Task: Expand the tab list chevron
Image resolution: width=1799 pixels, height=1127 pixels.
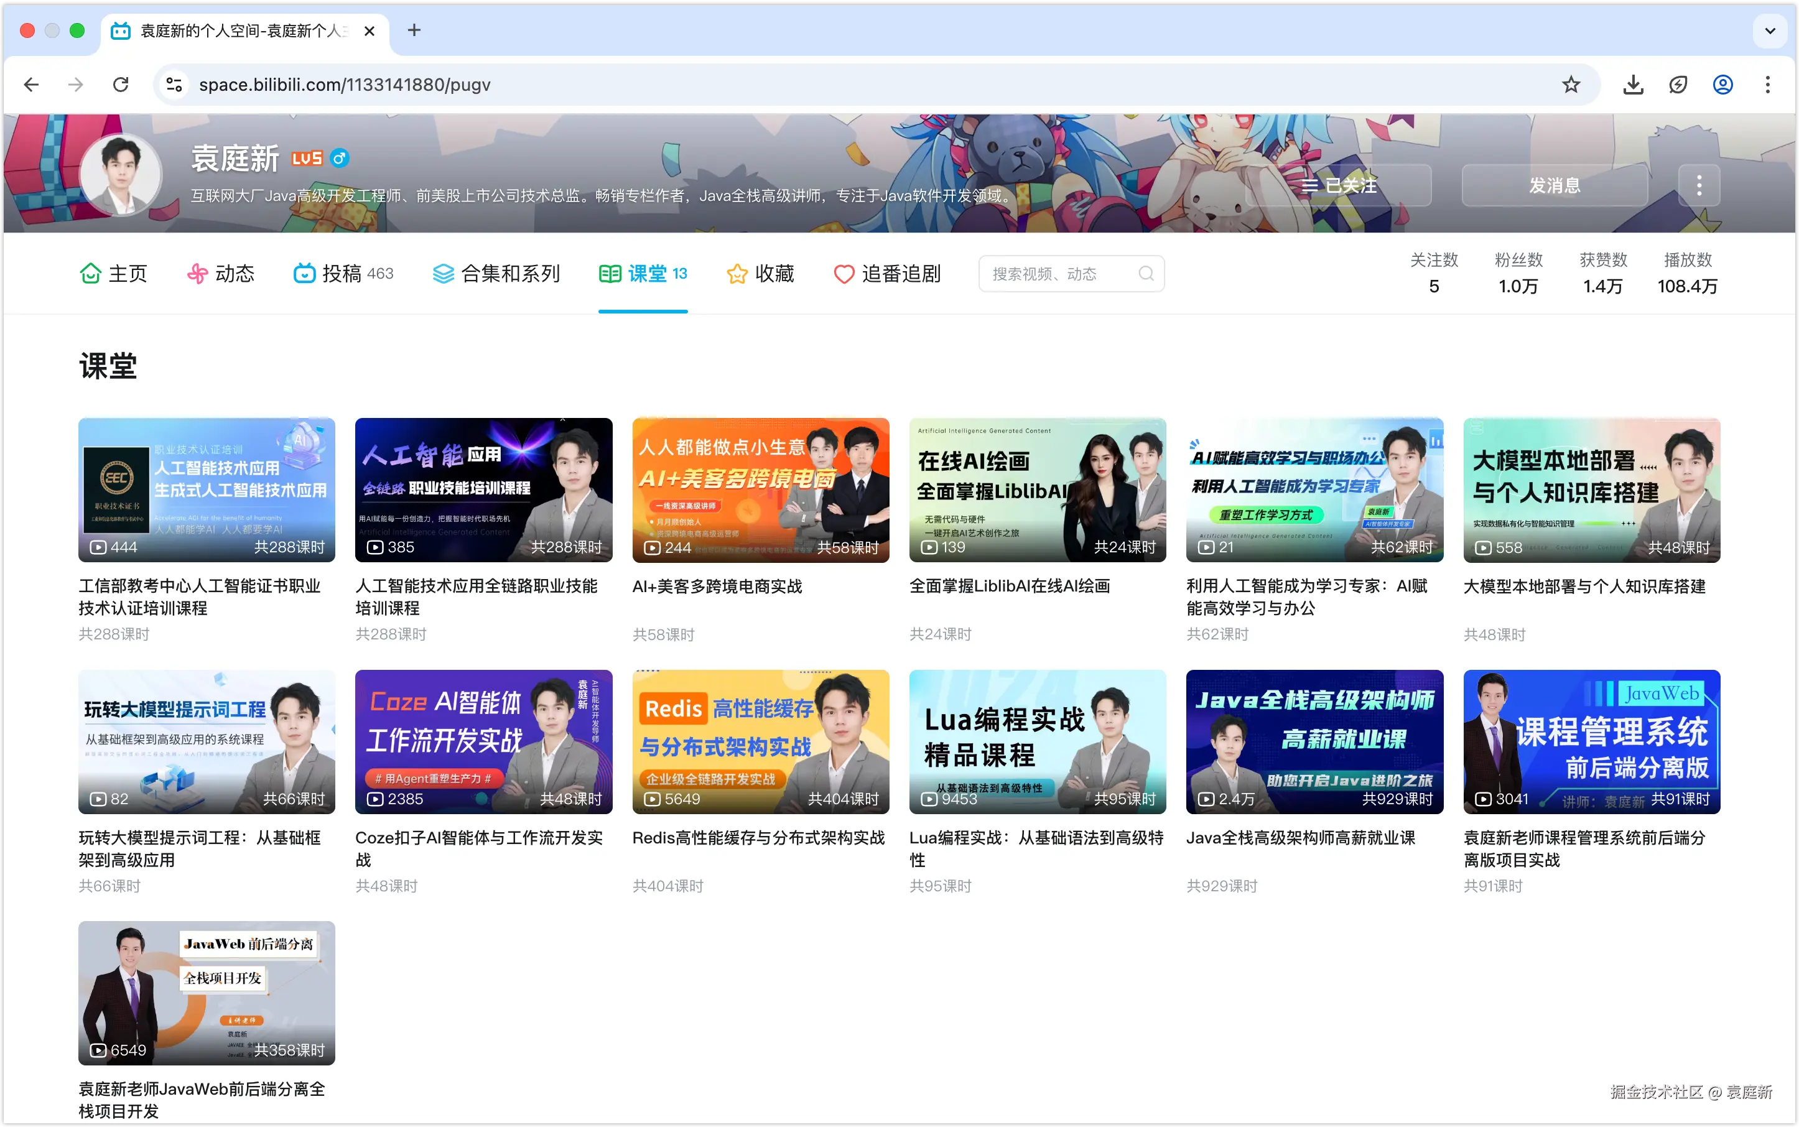Action: 1770,31
